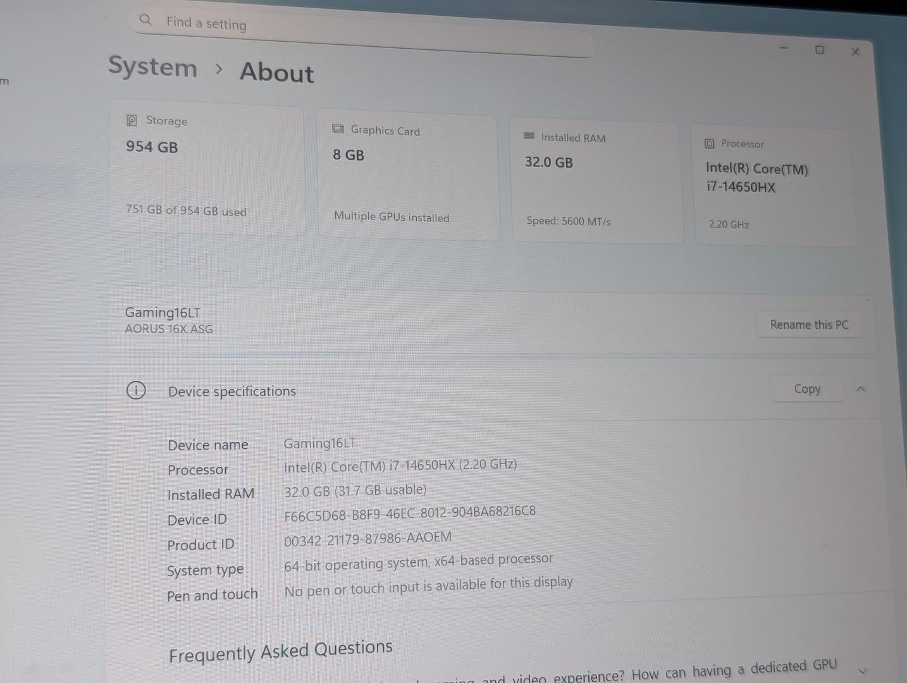Viewport: 907px width, 683px height.
Task: Select the processor value i7-14650HX (2.20 GHz)
Action: (400, 465)
